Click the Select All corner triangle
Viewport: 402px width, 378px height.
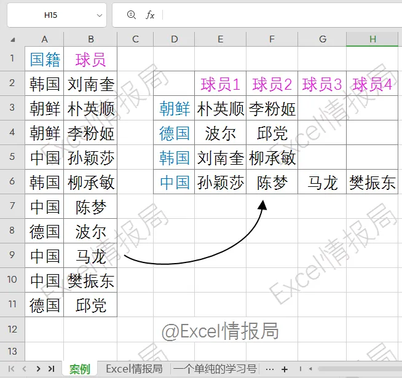coord(12,39)
